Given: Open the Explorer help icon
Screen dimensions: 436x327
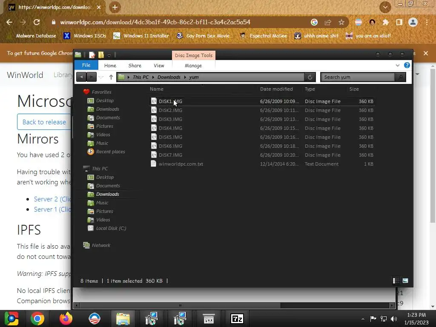Looking at the screenshot, I should (x=407, y=65).
